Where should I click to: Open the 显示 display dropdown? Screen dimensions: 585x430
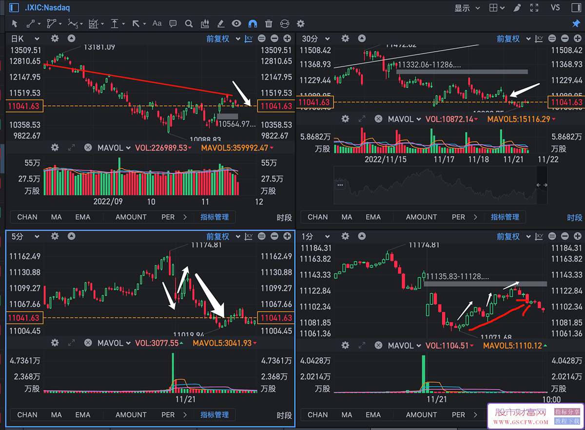point(467,8)
